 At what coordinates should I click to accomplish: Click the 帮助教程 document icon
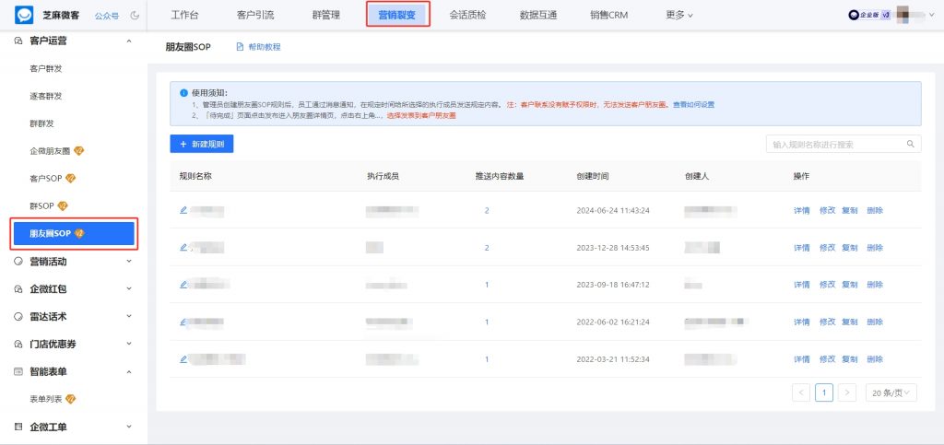click(241, 47)
